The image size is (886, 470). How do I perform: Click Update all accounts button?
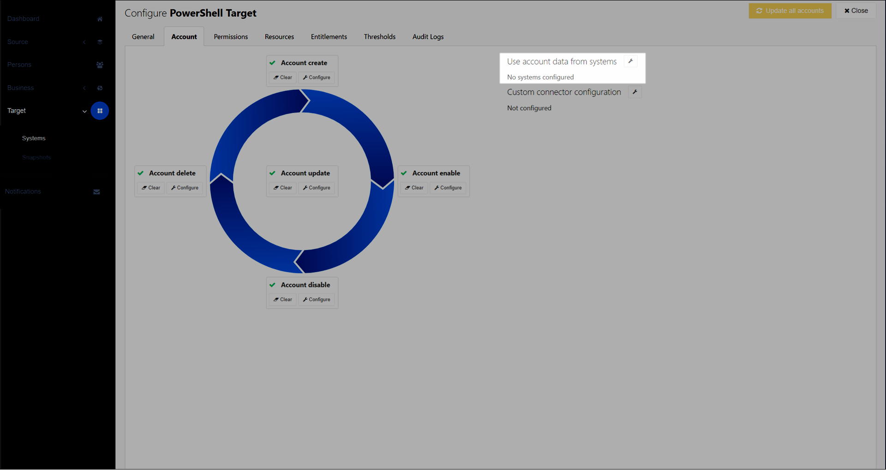coord(790,11)
